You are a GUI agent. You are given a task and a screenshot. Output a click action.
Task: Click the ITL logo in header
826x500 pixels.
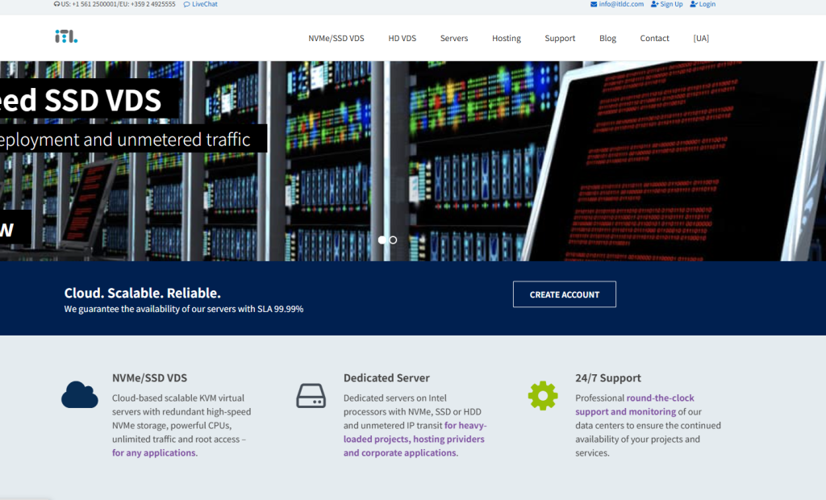click(x=66, y=36)
